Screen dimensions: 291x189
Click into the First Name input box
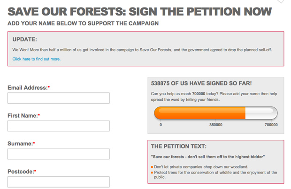tap(59, 126)
